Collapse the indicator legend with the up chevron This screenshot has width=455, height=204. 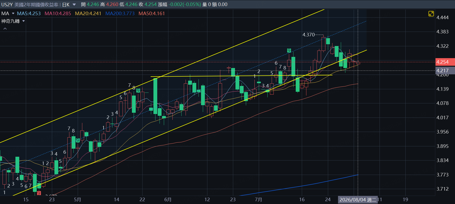(x=5, y=29)
